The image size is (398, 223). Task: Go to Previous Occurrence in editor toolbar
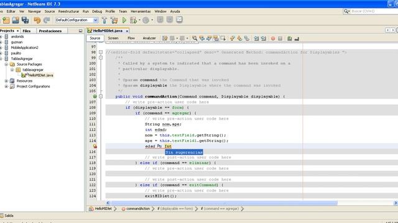(201, 38)
